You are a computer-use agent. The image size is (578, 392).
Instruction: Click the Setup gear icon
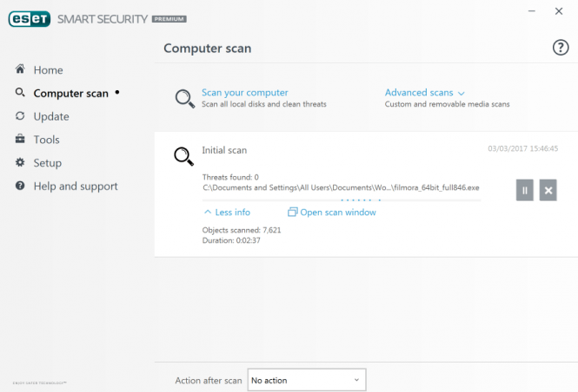tap(20, 162)
